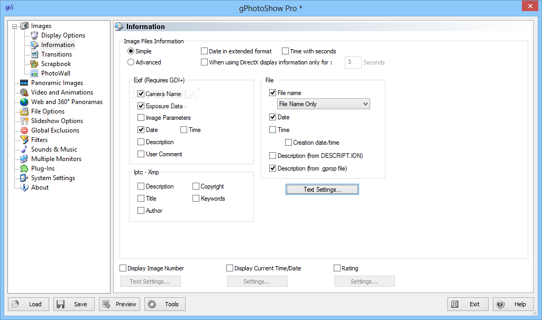Click the Global Exclusions red icon
This screenshot has width=542, height=320.
pos(24,130)
